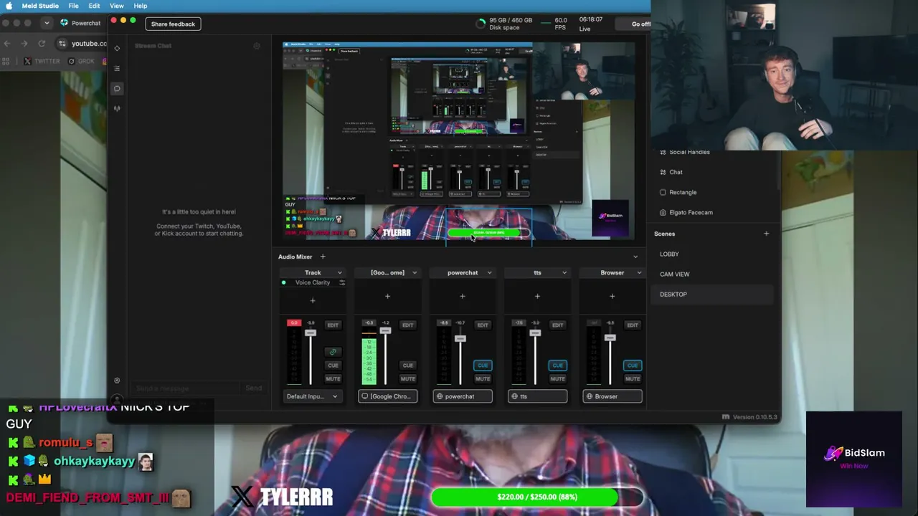
Task: Click the link icon on the Track channel
Action: click(333, 352)
